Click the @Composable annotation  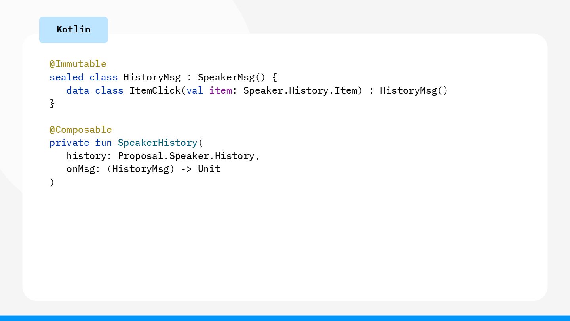(x=81, y=130)
